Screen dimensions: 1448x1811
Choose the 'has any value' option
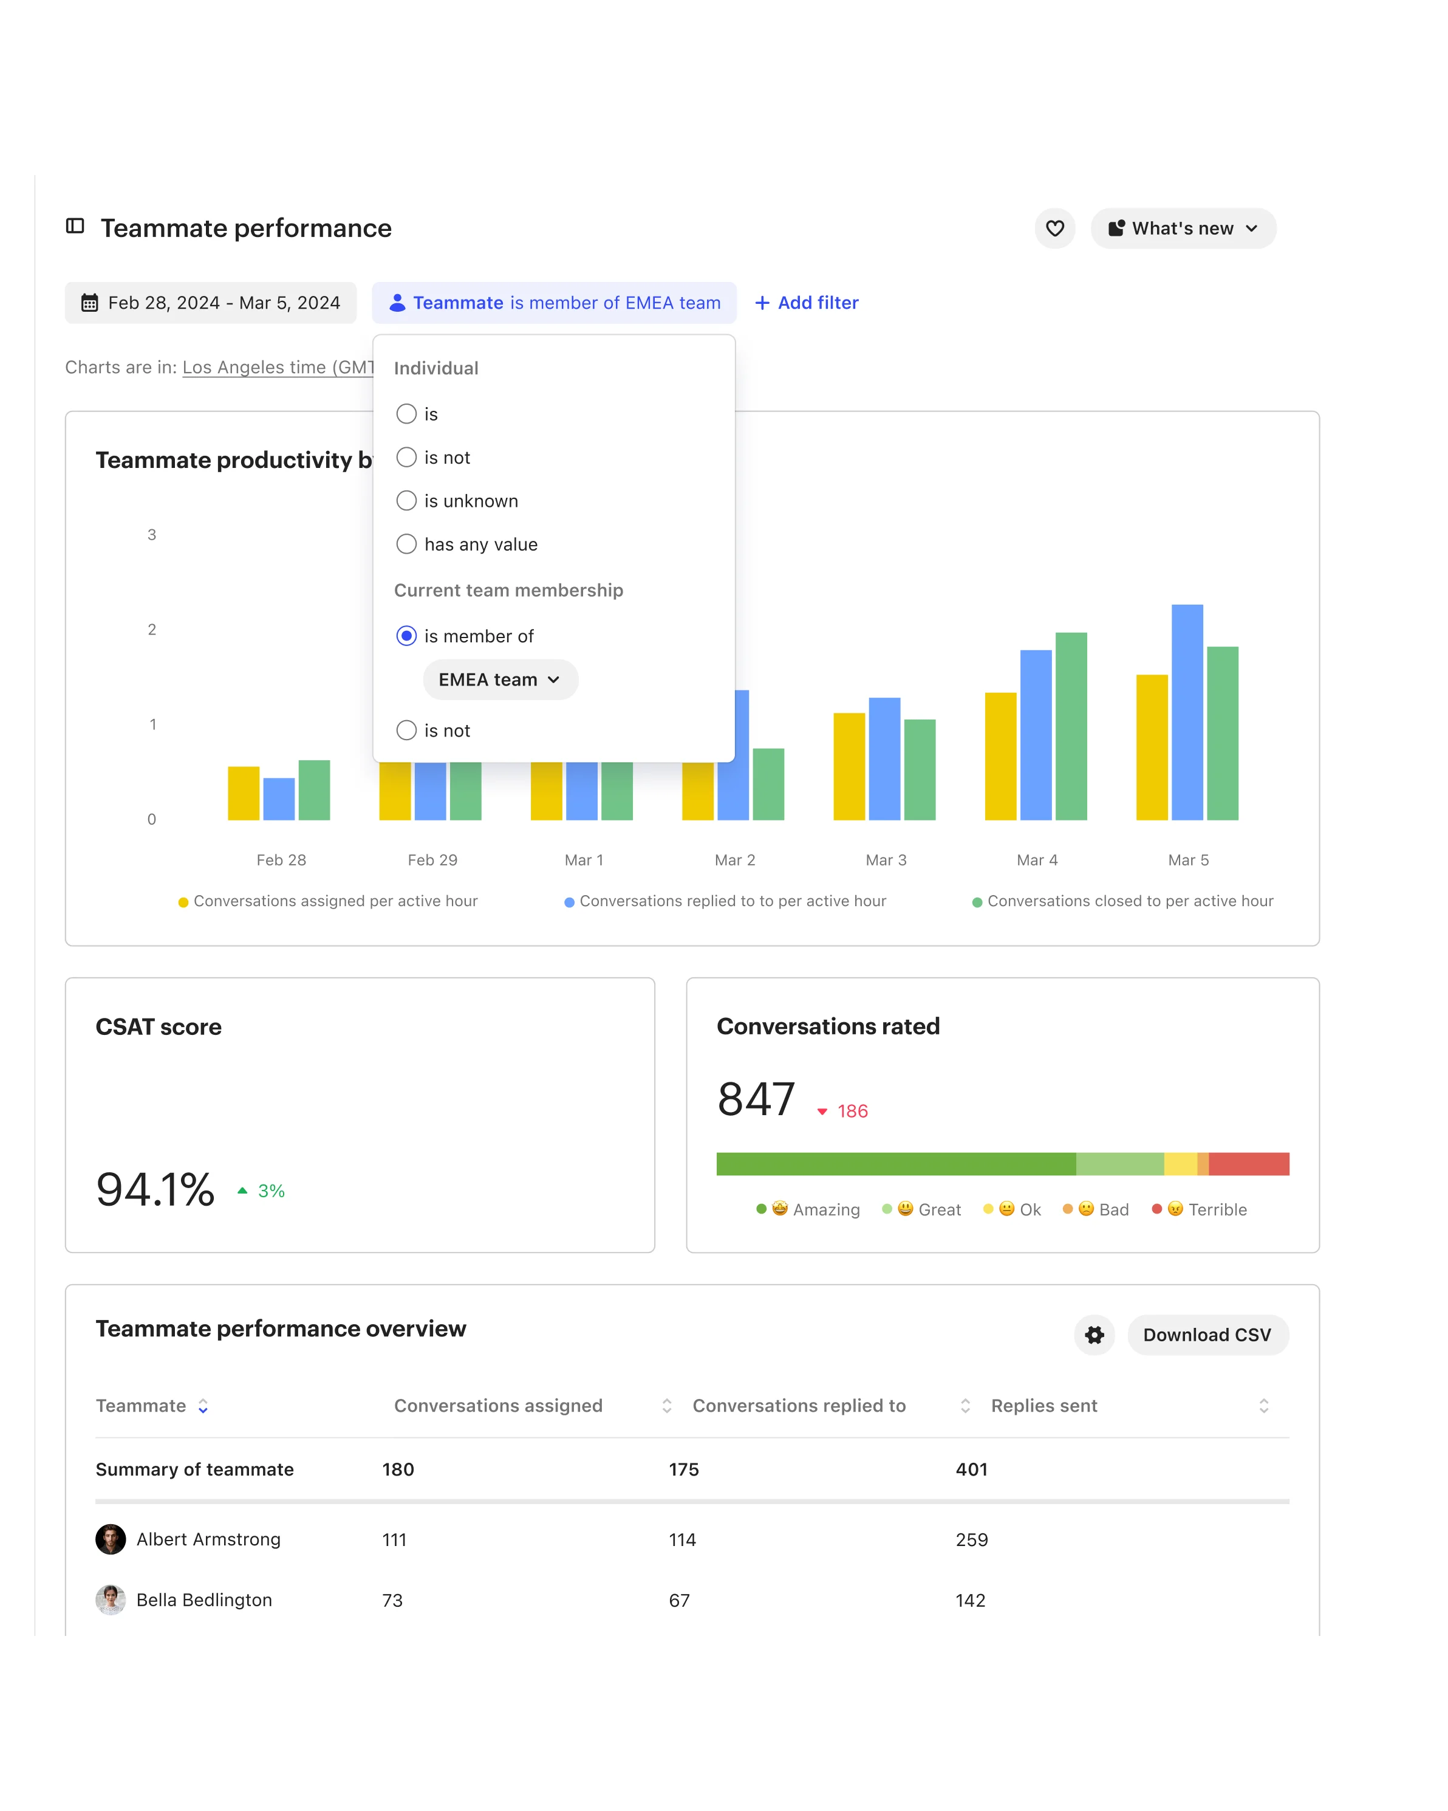(407, 543)
